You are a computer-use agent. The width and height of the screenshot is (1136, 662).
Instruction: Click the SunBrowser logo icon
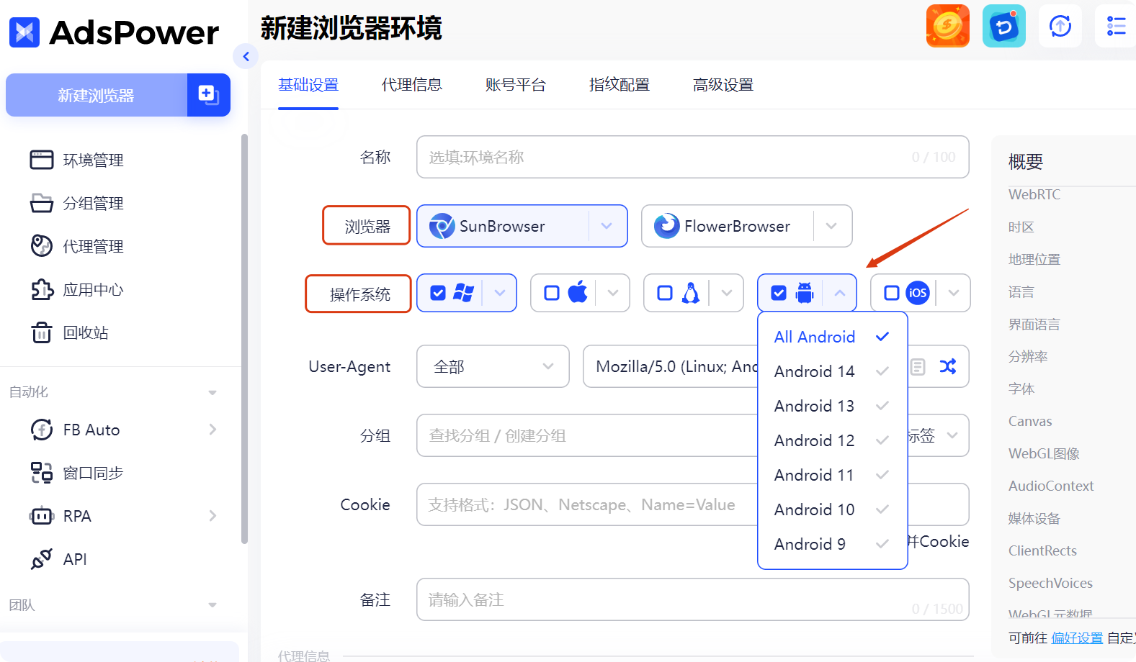(x=442, y=226)
